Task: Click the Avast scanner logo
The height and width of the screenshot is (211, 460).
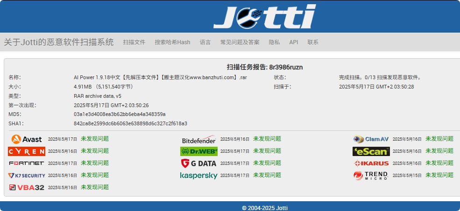Action: (x=27, y=139)
